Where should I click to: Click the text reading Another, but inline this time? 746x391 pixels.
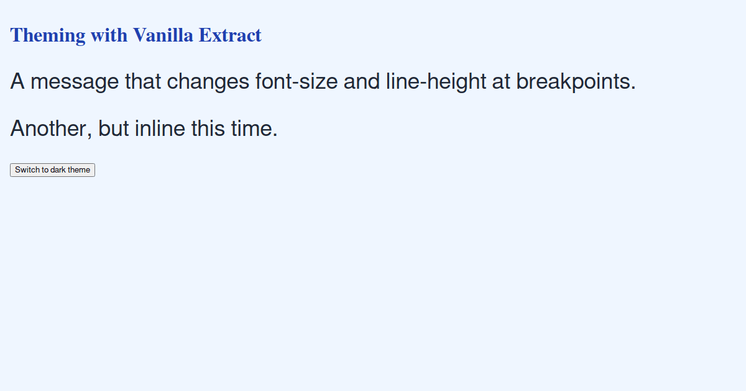coord(143,128)
